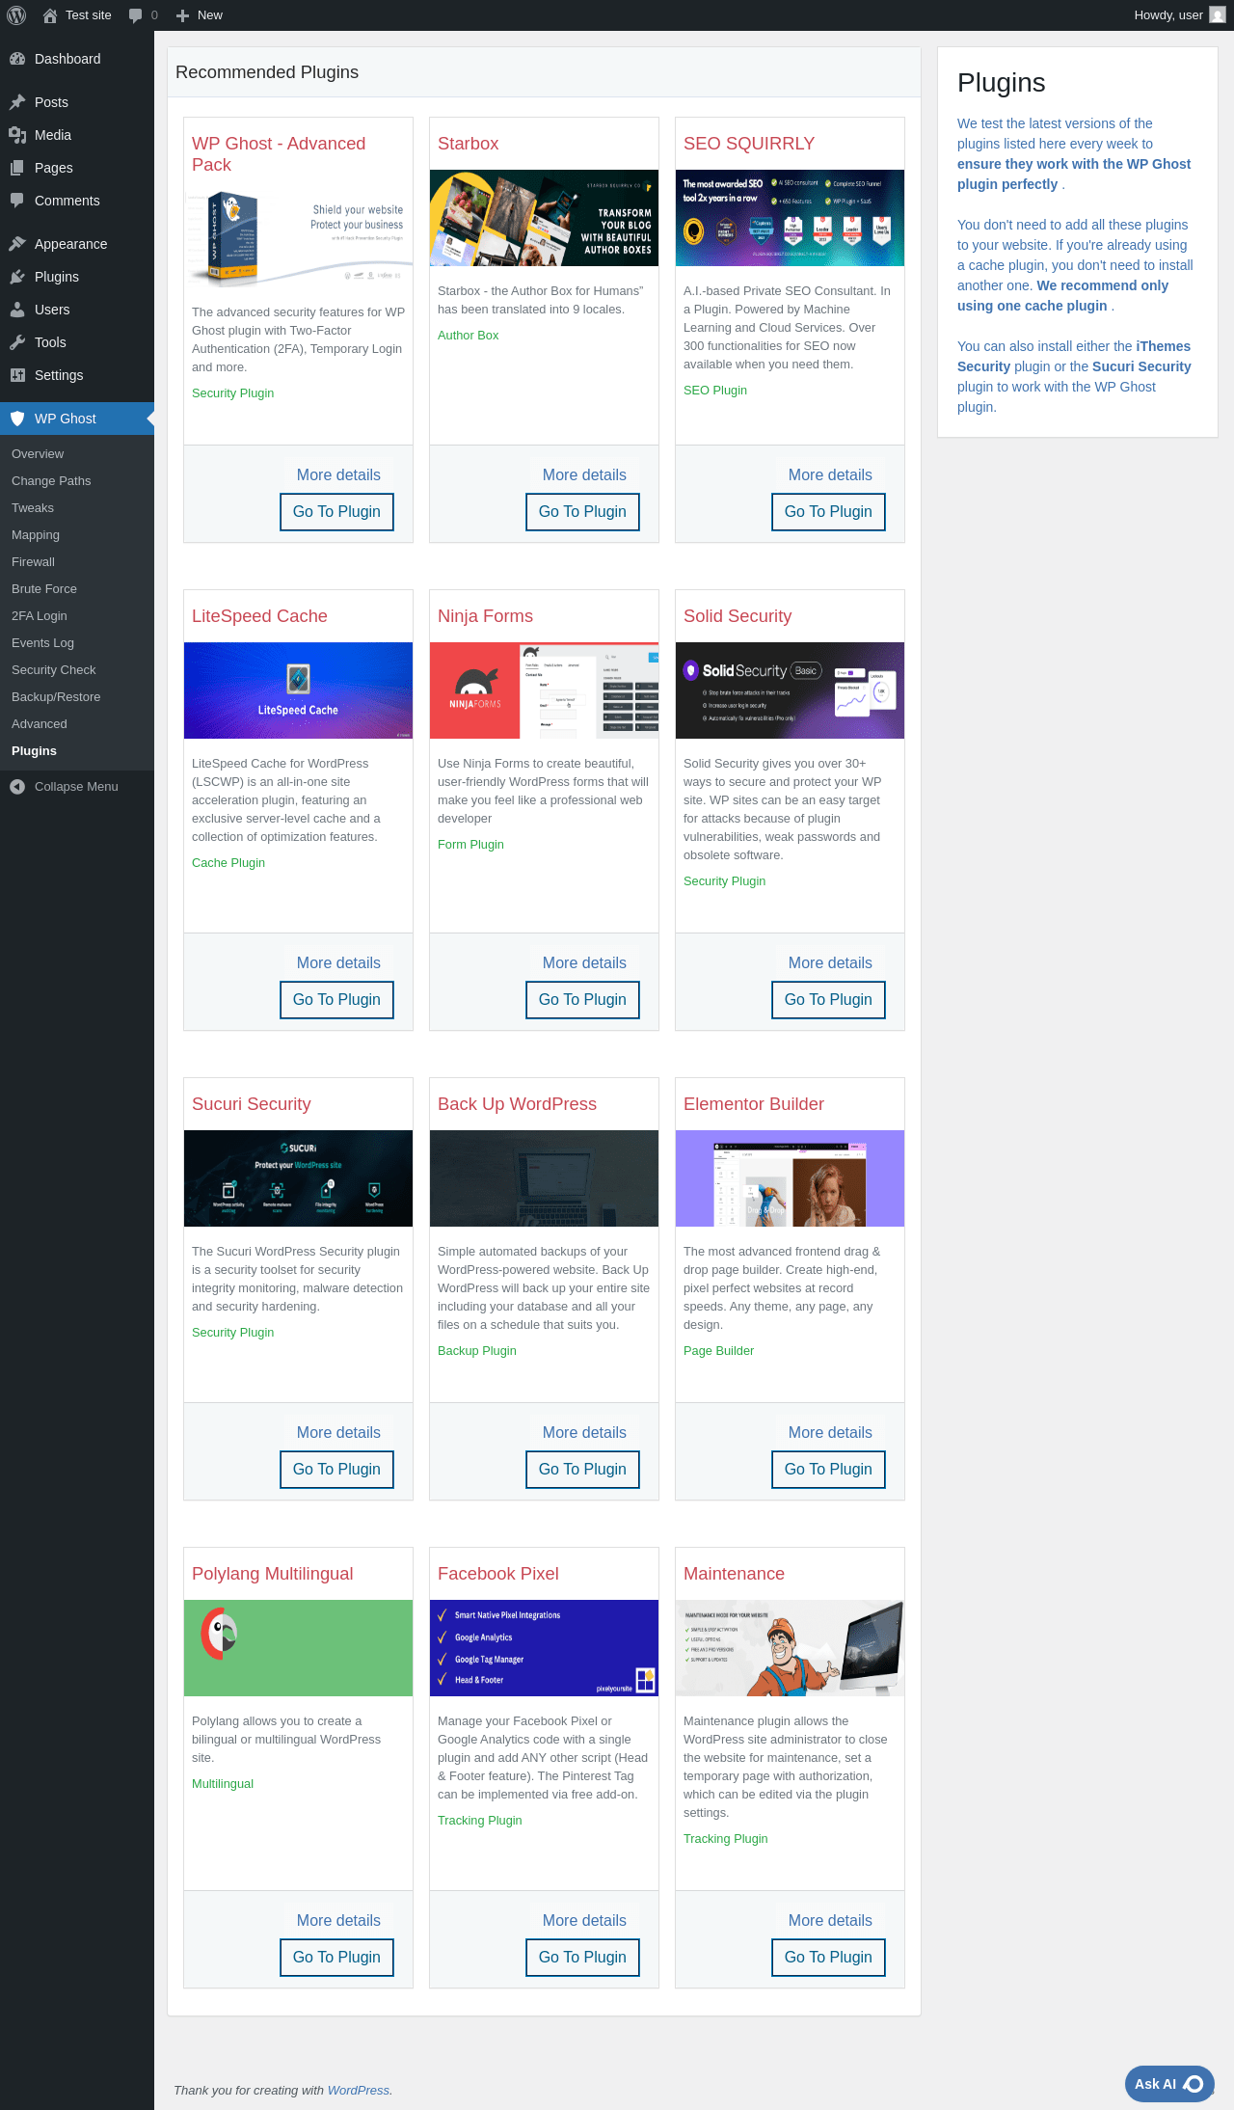Click the Ninja Forms card title
This screenshot has height=2110, width=1234.
tap(485, 616)
